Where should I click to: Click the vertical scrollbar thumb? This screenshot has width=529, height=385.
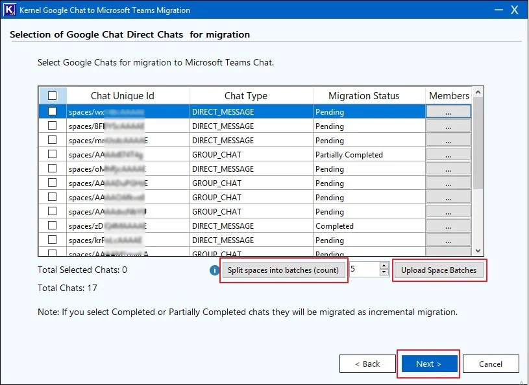[x=478, y=143]
